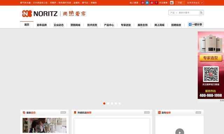Select the fourth carousel dot
The width and height of the screenshot is (224, 134).
116,104
